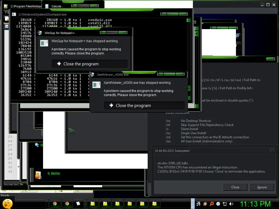Close the WinGup for Notepad++ program
Viewport: 279px width, 209px height.
pyautogui.click(x=90, y=64)
